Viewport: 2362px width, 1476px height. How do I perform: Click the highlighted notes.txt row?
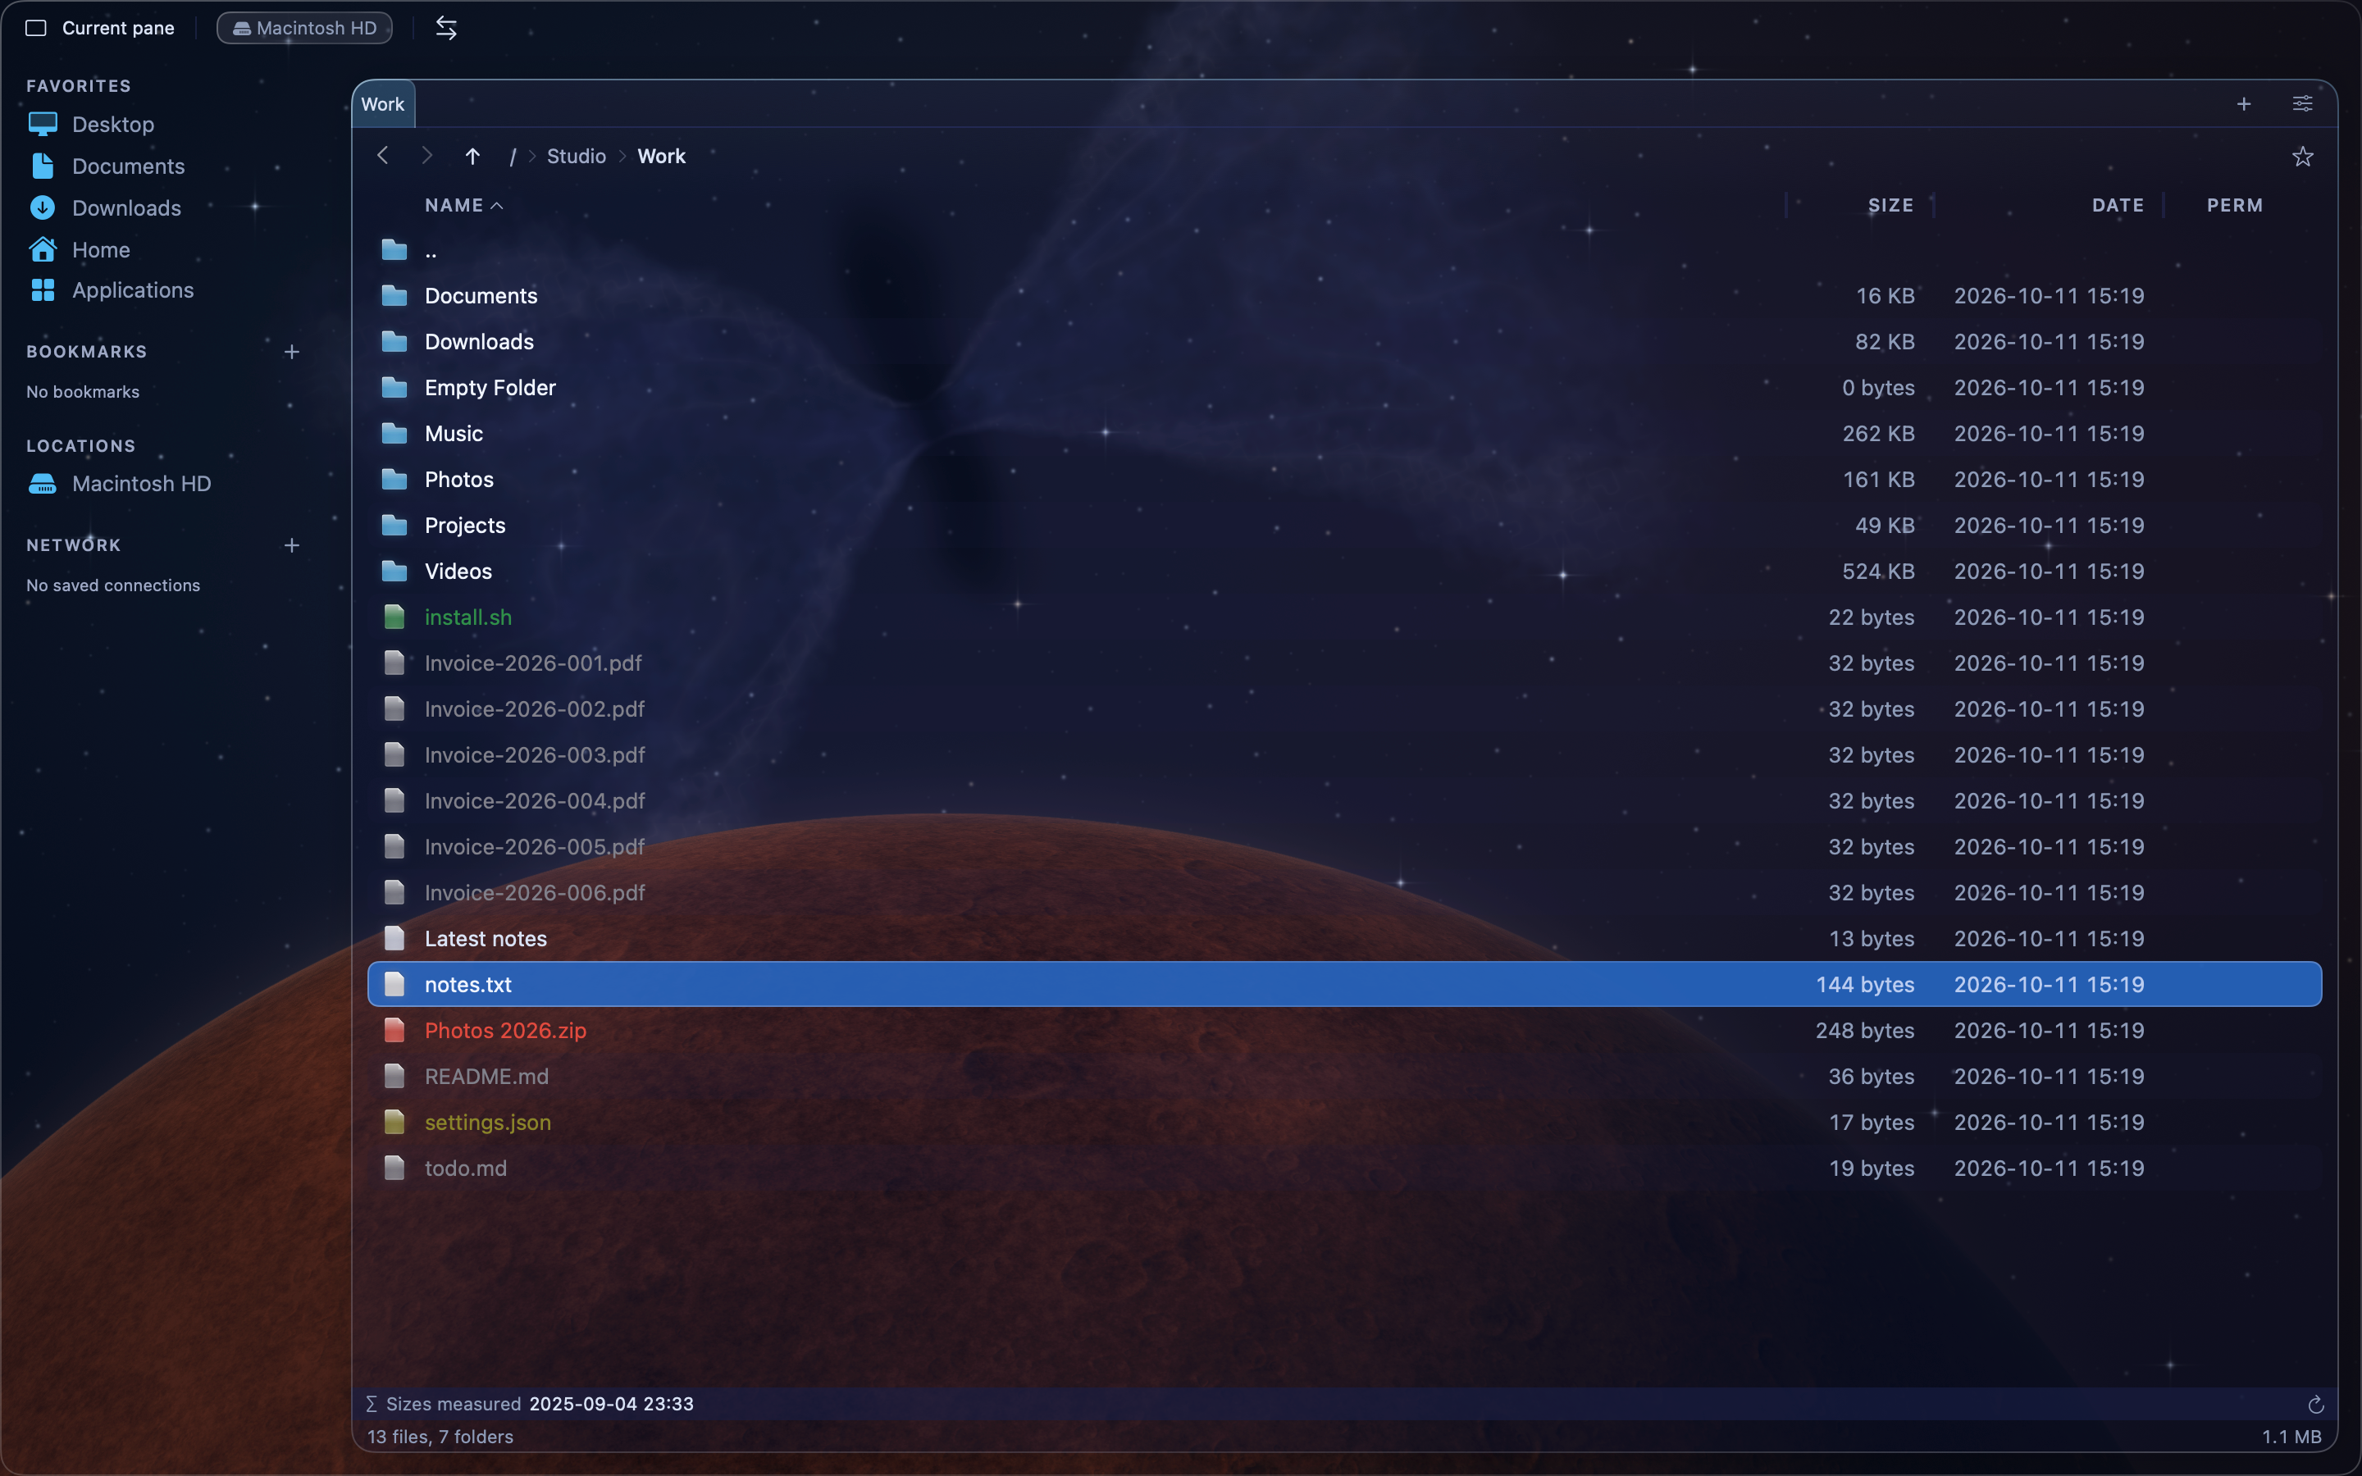click(x=1344, y=984)
